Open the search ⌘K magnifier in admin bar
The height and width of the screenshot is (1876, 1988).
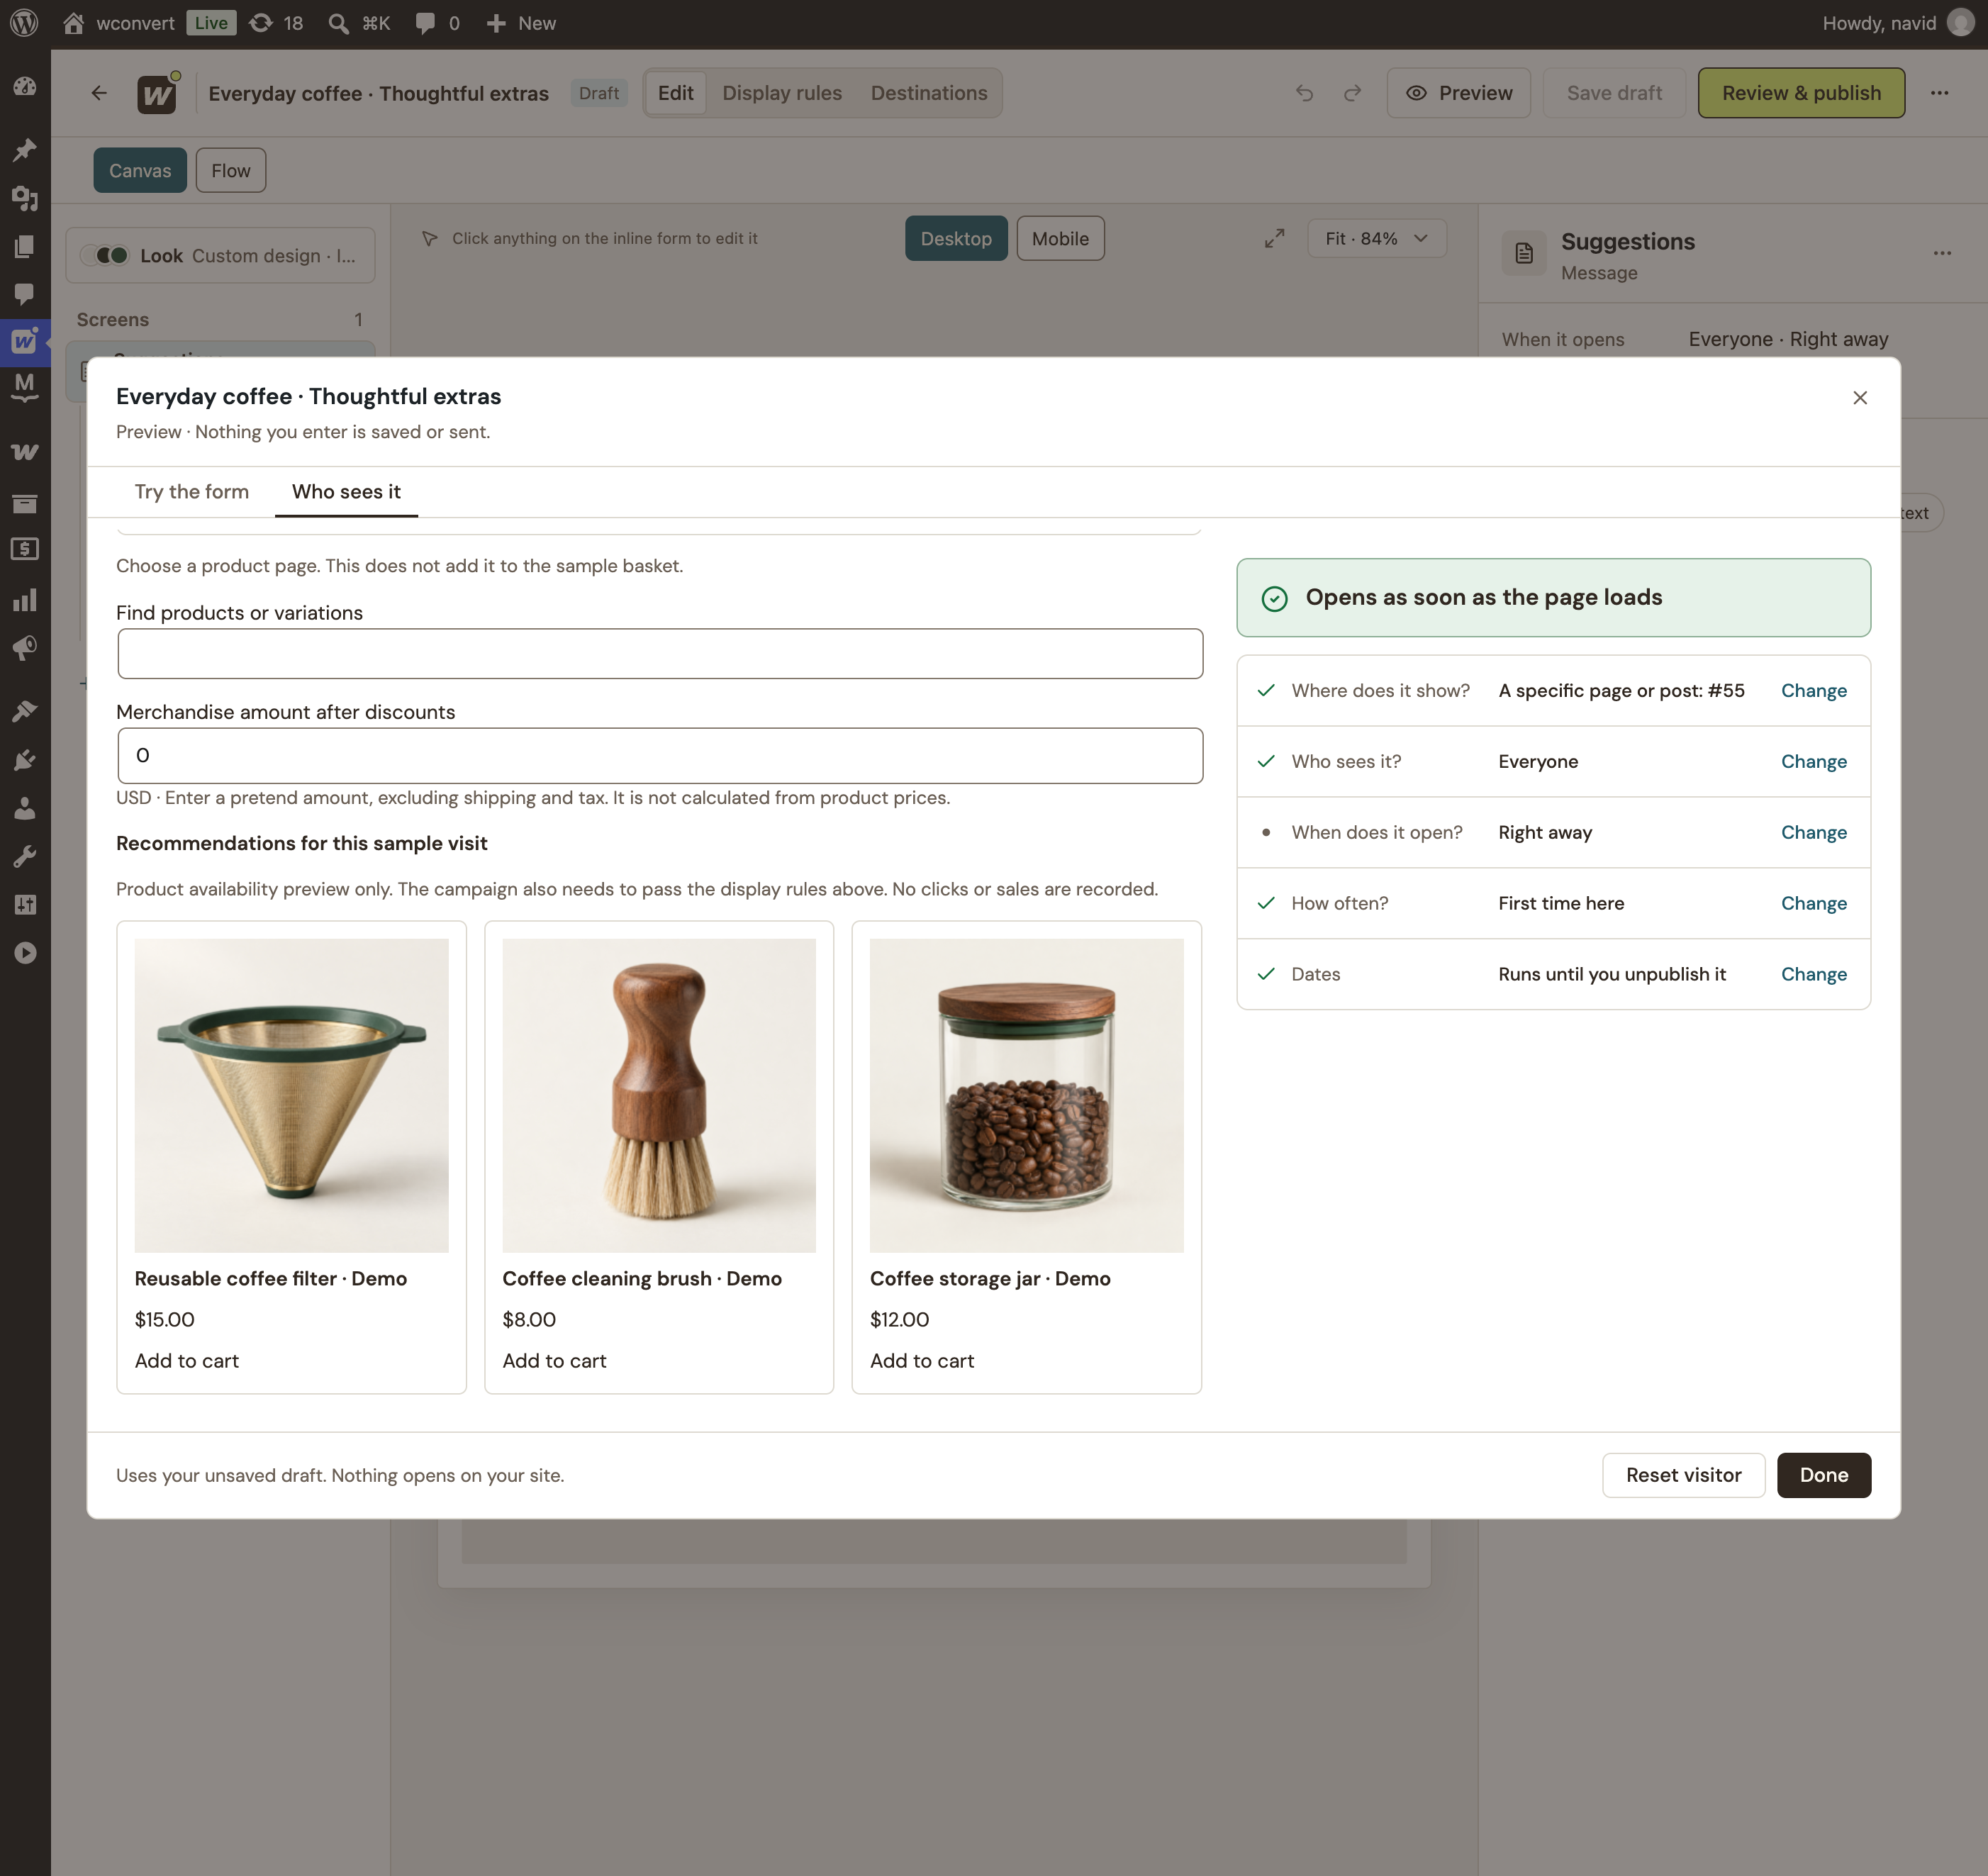[x=359, y=23]
